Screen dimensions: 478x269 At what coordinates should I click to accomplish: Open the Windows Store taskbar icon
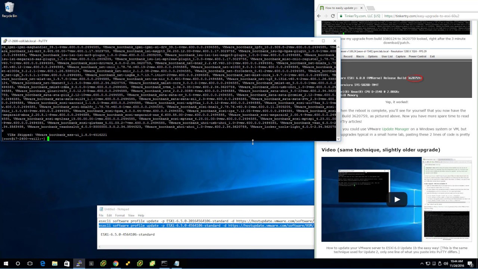pyautogui.click(x=67, y=263)
